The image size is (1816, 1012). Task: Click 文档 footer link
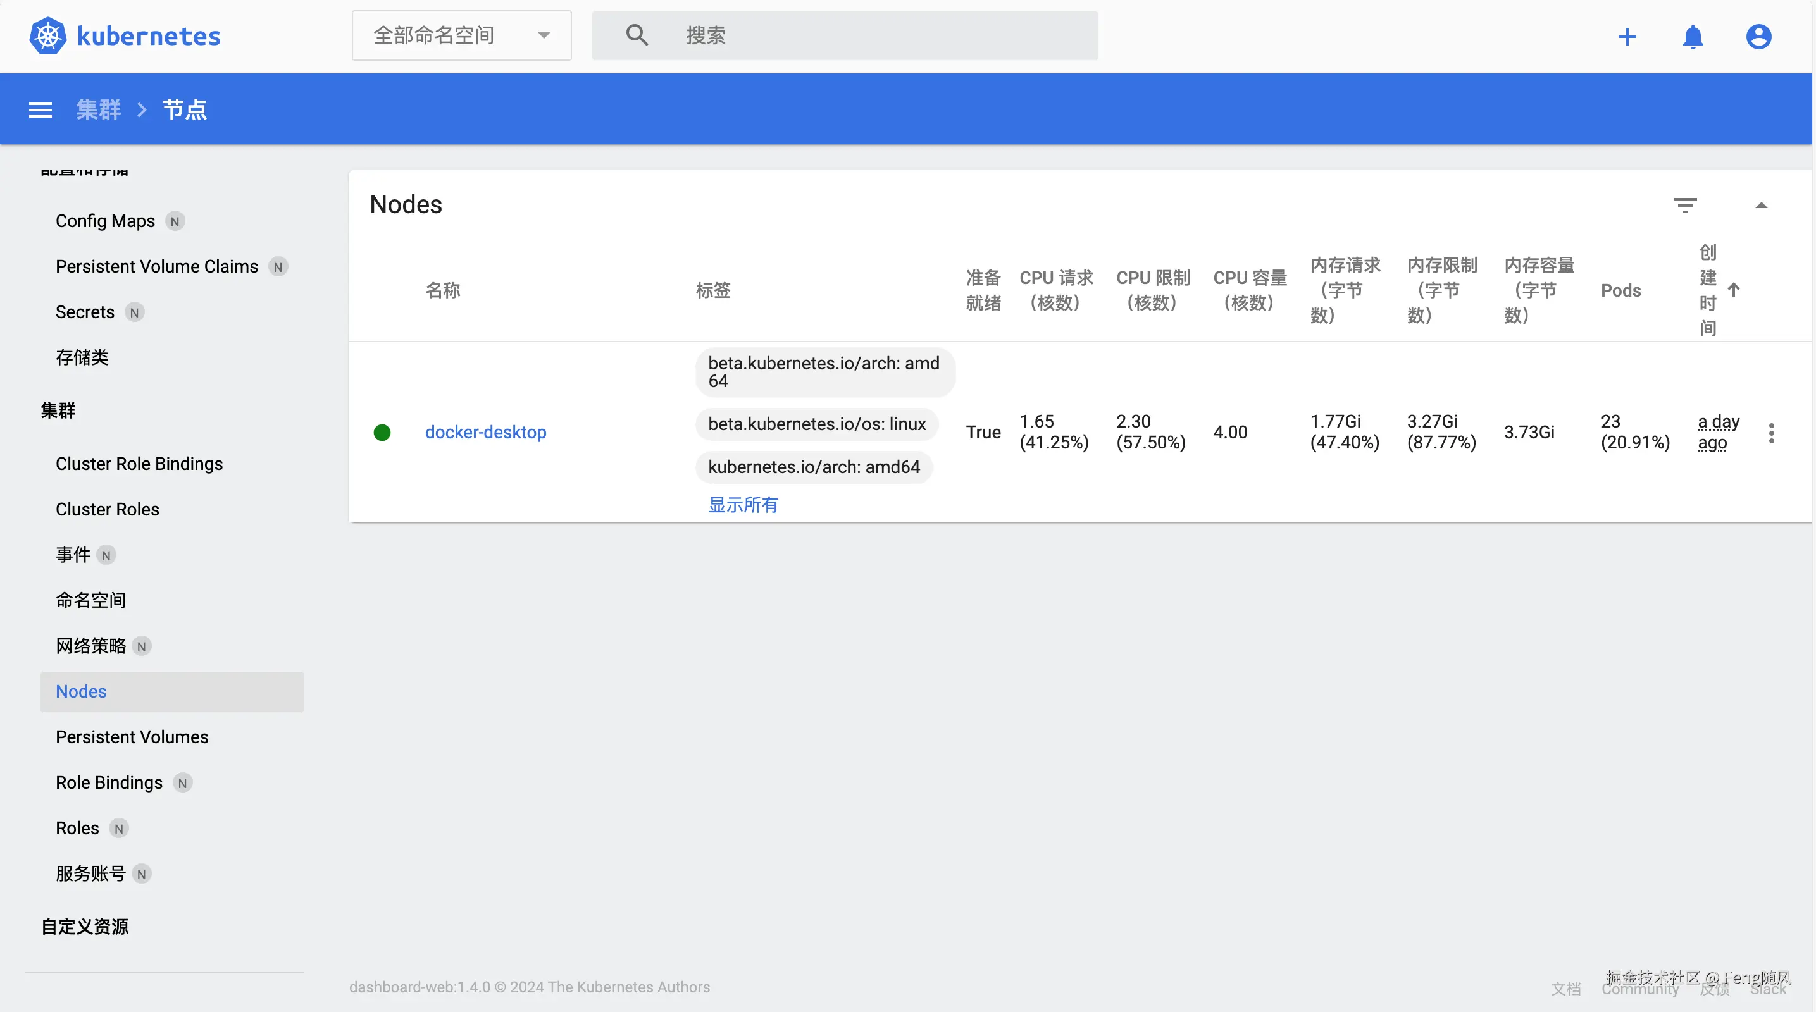pos(1565,989)
